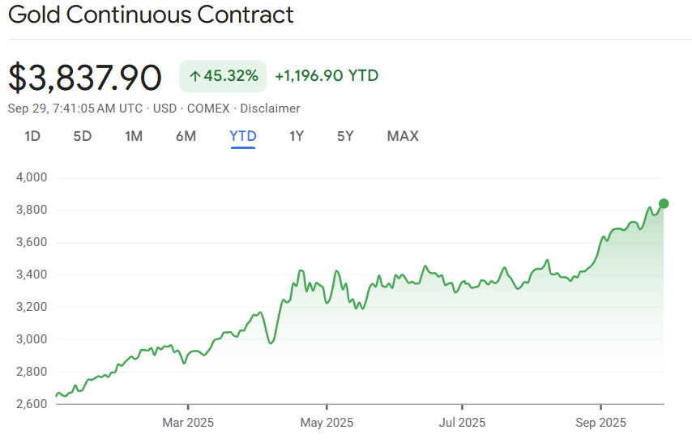Image resolution: width=692 pixels, height=447 pixels.
Task: Click the green up-arrow in percent badge
Action: pyautogui.click(x=194, y=76)
